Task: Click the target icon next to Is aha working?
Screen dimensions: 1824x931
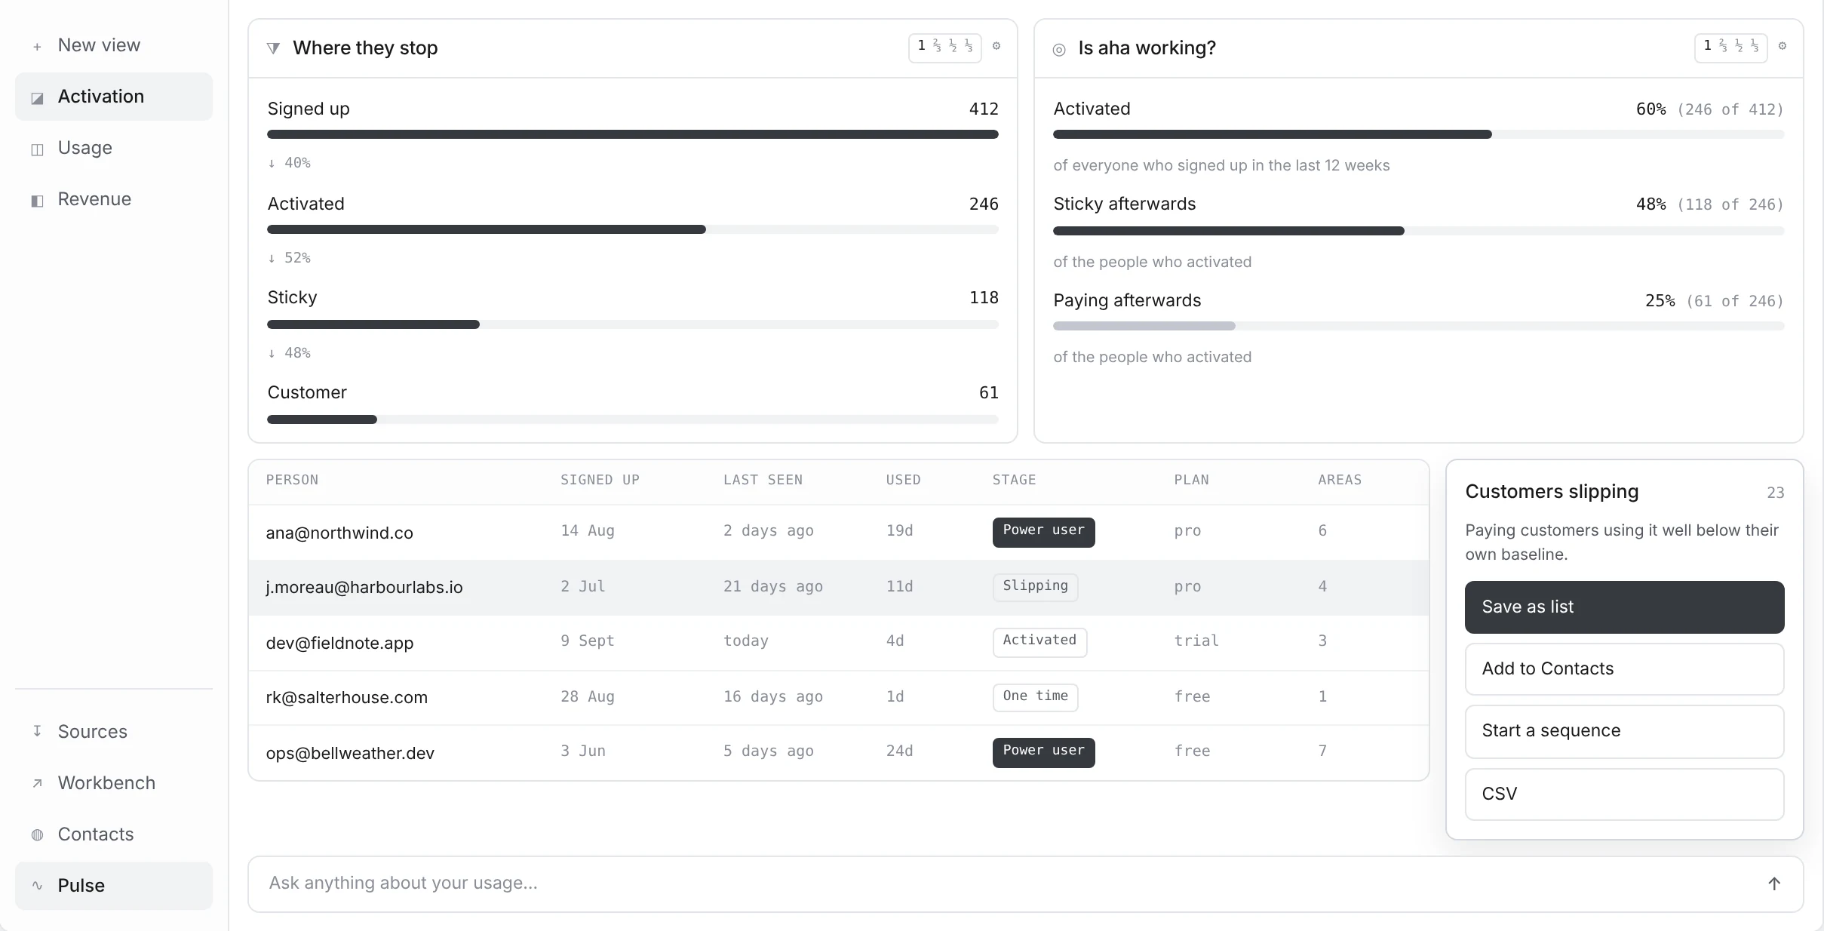Action: [1059, 50]
